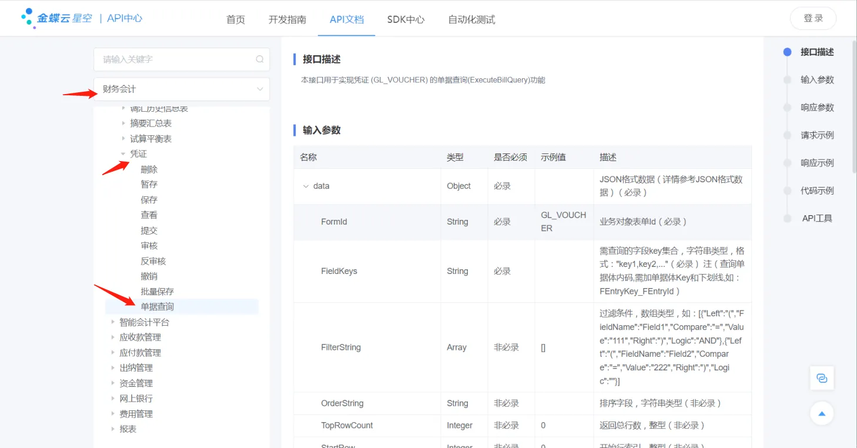
Task: Click the FilterString parameter name
Action: click(341, 347)
